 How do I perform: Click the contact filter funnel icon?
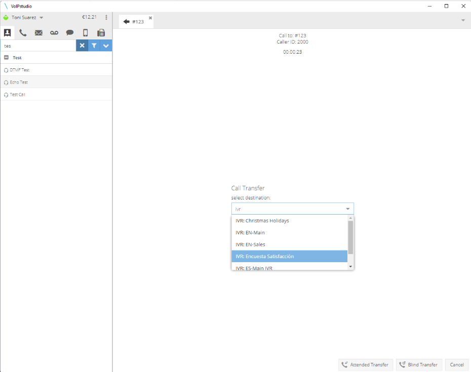[x=94, y=46]
